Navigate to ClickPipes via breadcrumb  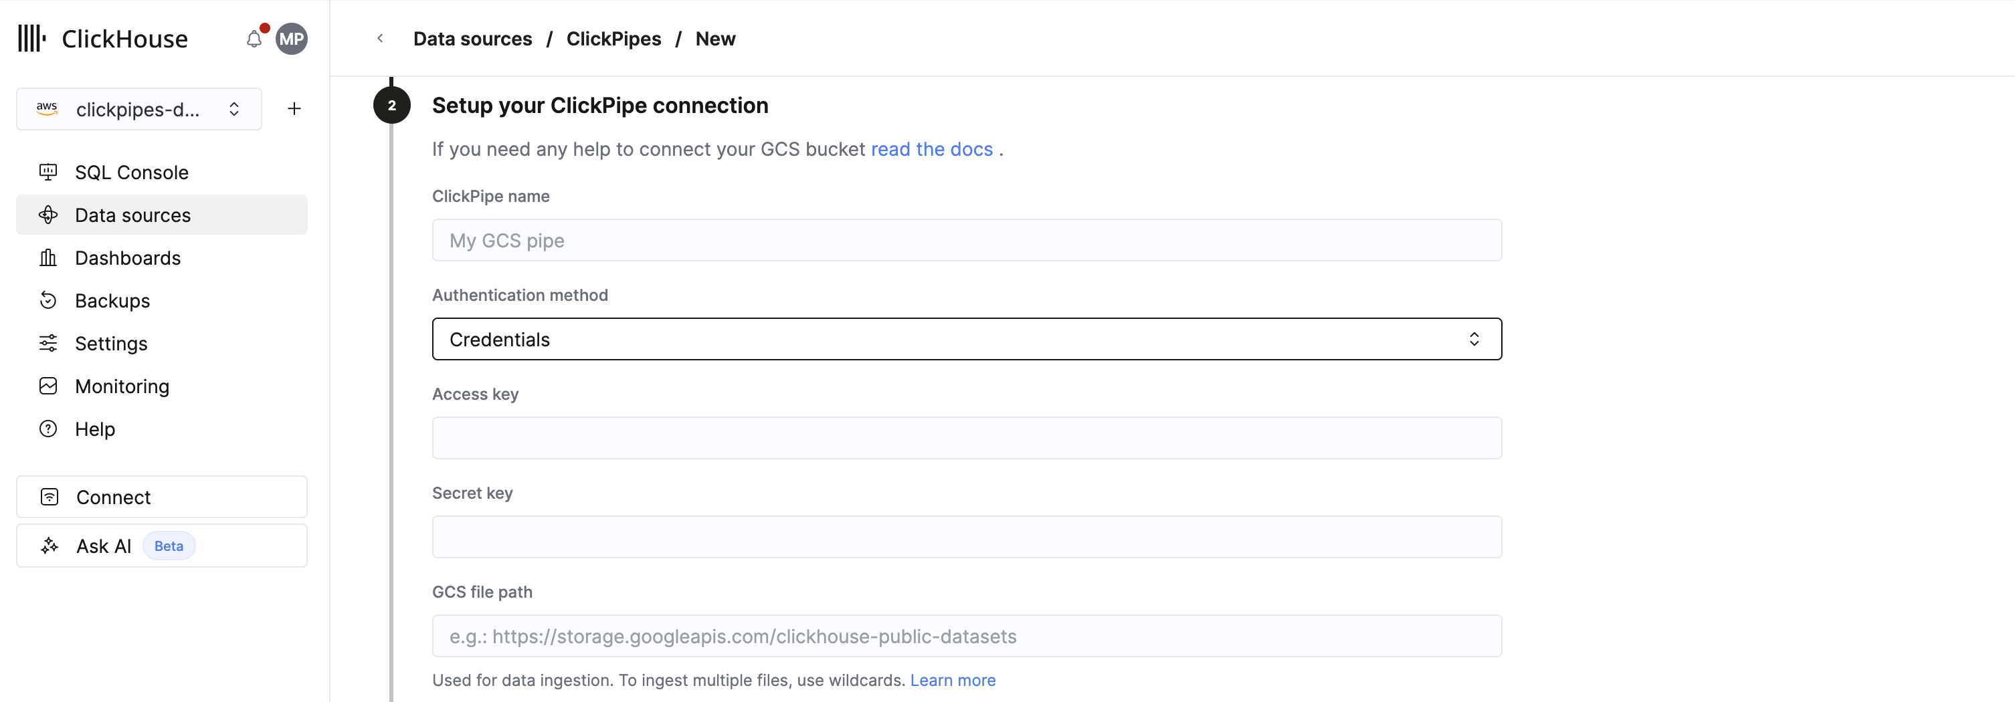coord(613,38)
